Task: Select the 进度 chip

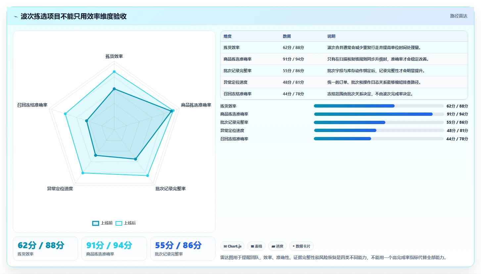Action: pos(277,246)
